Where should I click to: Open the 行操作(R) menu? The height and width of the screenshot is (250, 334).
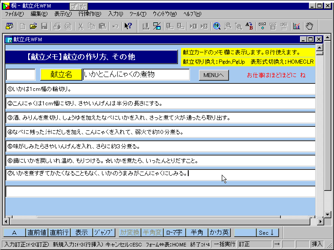[x=89, y=14]
